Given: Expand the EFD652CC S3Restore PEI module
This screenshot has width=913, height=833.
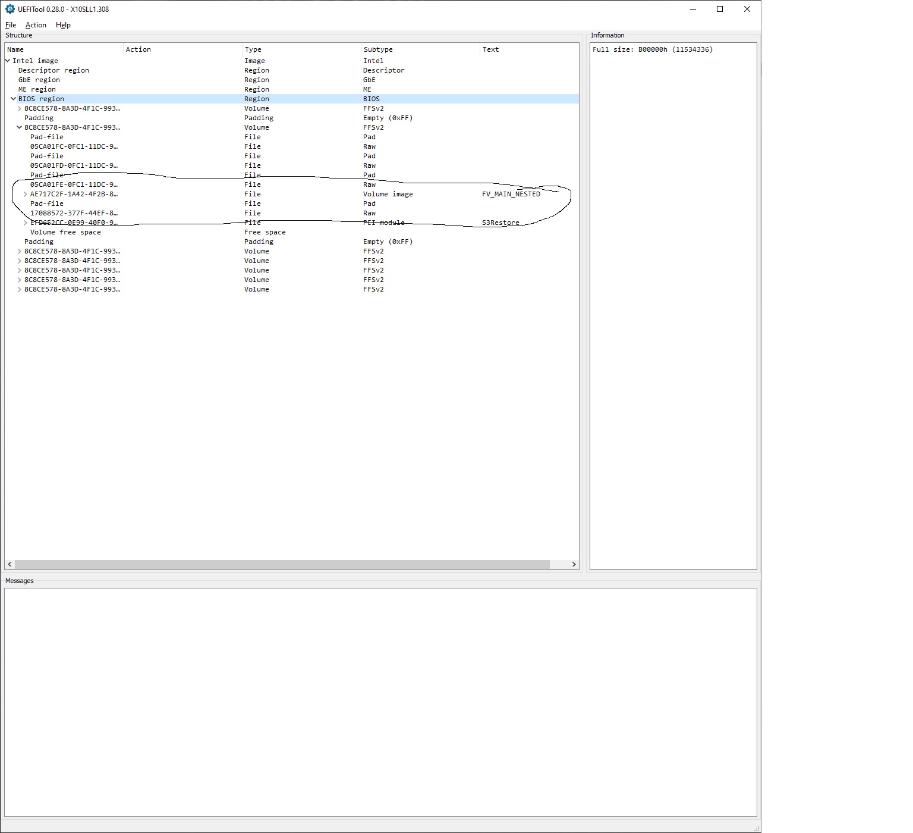Looking at the screenshot, I should (25, 223).
